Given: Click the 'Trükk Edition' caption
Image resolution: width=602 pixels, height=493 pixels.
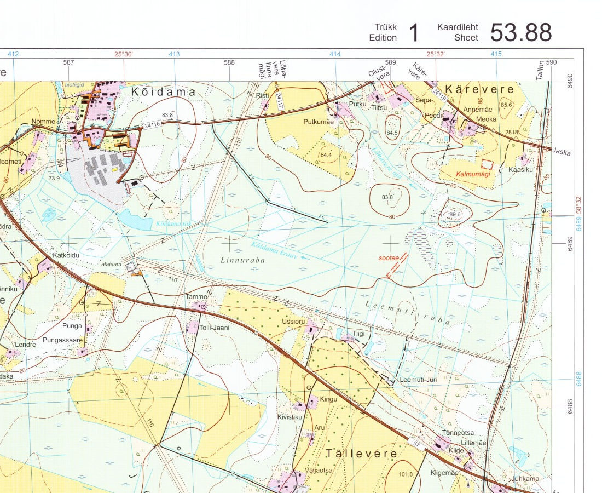Looking at the screenshot, I should 383,32.
